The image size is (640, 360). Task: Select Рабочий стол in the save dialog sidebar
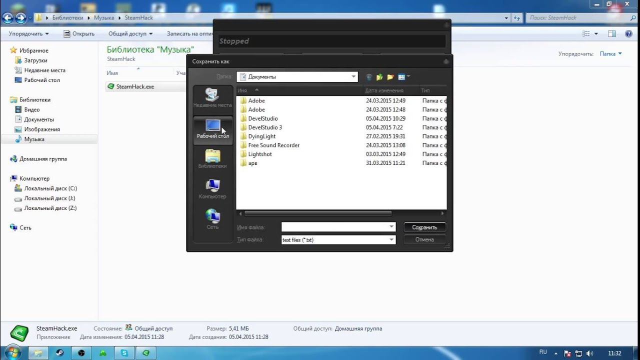pyautogui.click(x=212, y=130)
